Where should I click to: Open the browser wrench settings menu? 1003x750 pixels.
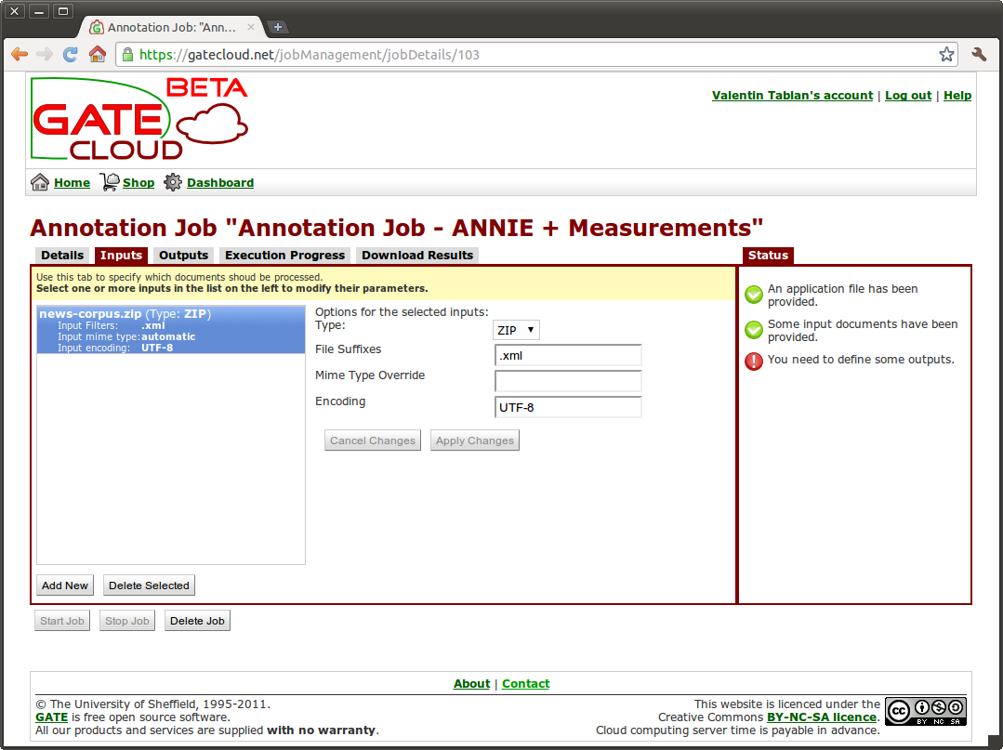pyautogui.click(x=979, y=54)
